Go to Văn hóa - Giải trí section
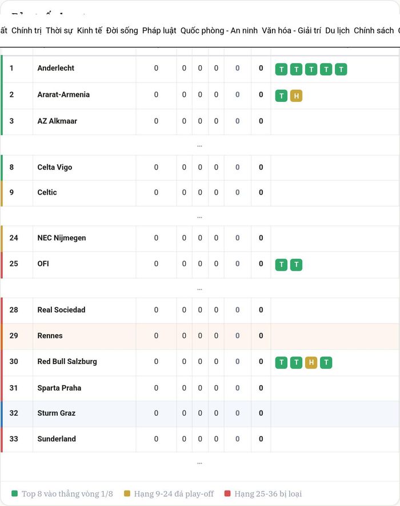 tap(291, 31)
